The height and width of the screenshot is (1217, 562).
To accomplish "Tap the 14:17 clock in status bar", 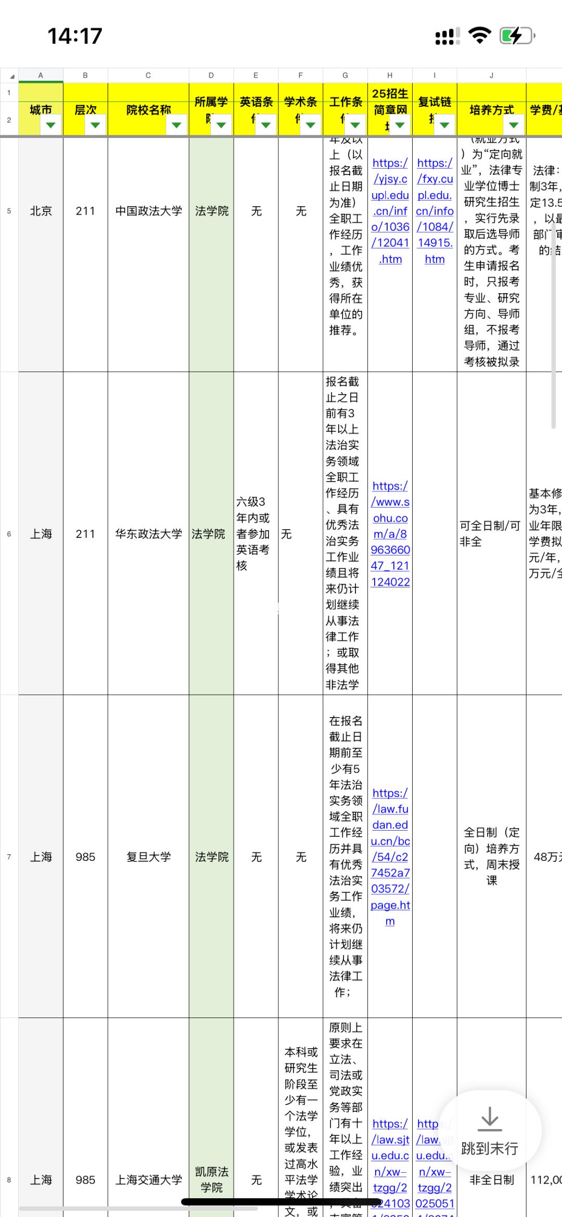I will click(x=75, y=36).
